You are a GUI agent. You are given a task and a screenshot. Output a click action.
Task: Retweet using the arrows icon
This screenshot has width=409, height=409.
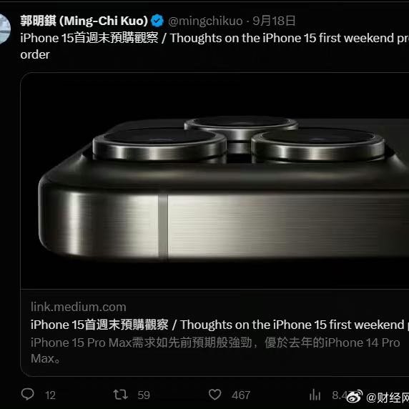pyautogui.click(x=121, y=395)
